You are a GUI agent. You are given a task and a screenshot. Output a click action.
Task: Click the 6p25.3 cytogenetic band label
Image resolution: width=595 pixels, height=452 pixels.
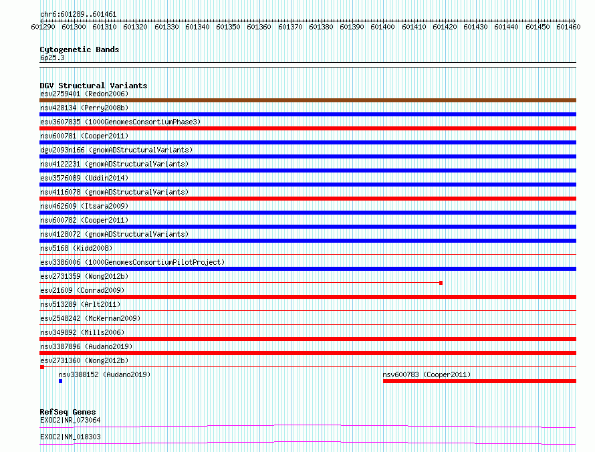(52, 58)
